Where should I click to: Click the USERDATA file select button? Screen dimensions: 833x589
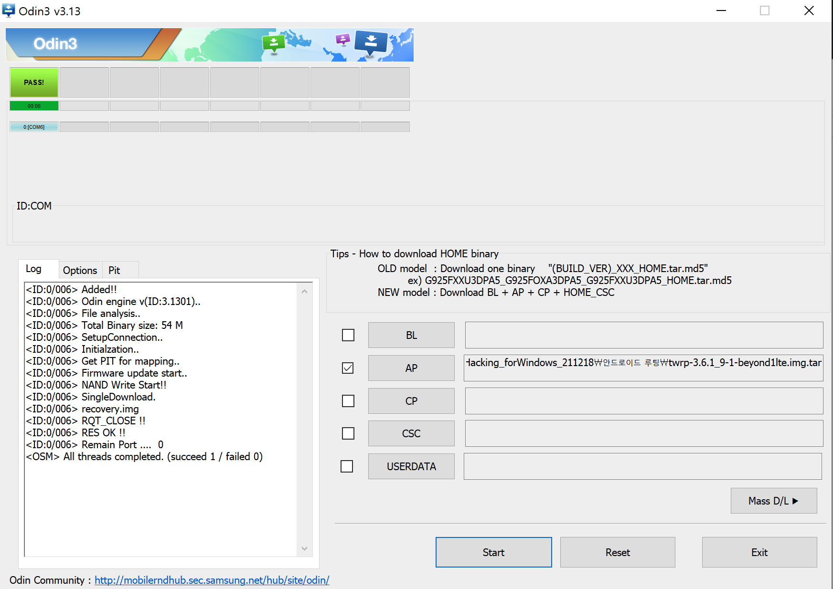pos(411,466)
